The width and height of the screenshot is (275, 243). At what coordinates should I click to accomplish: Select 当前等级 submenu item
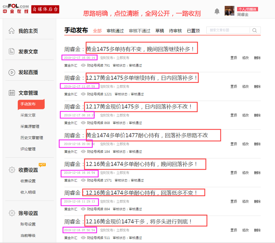tap(28, 235)
